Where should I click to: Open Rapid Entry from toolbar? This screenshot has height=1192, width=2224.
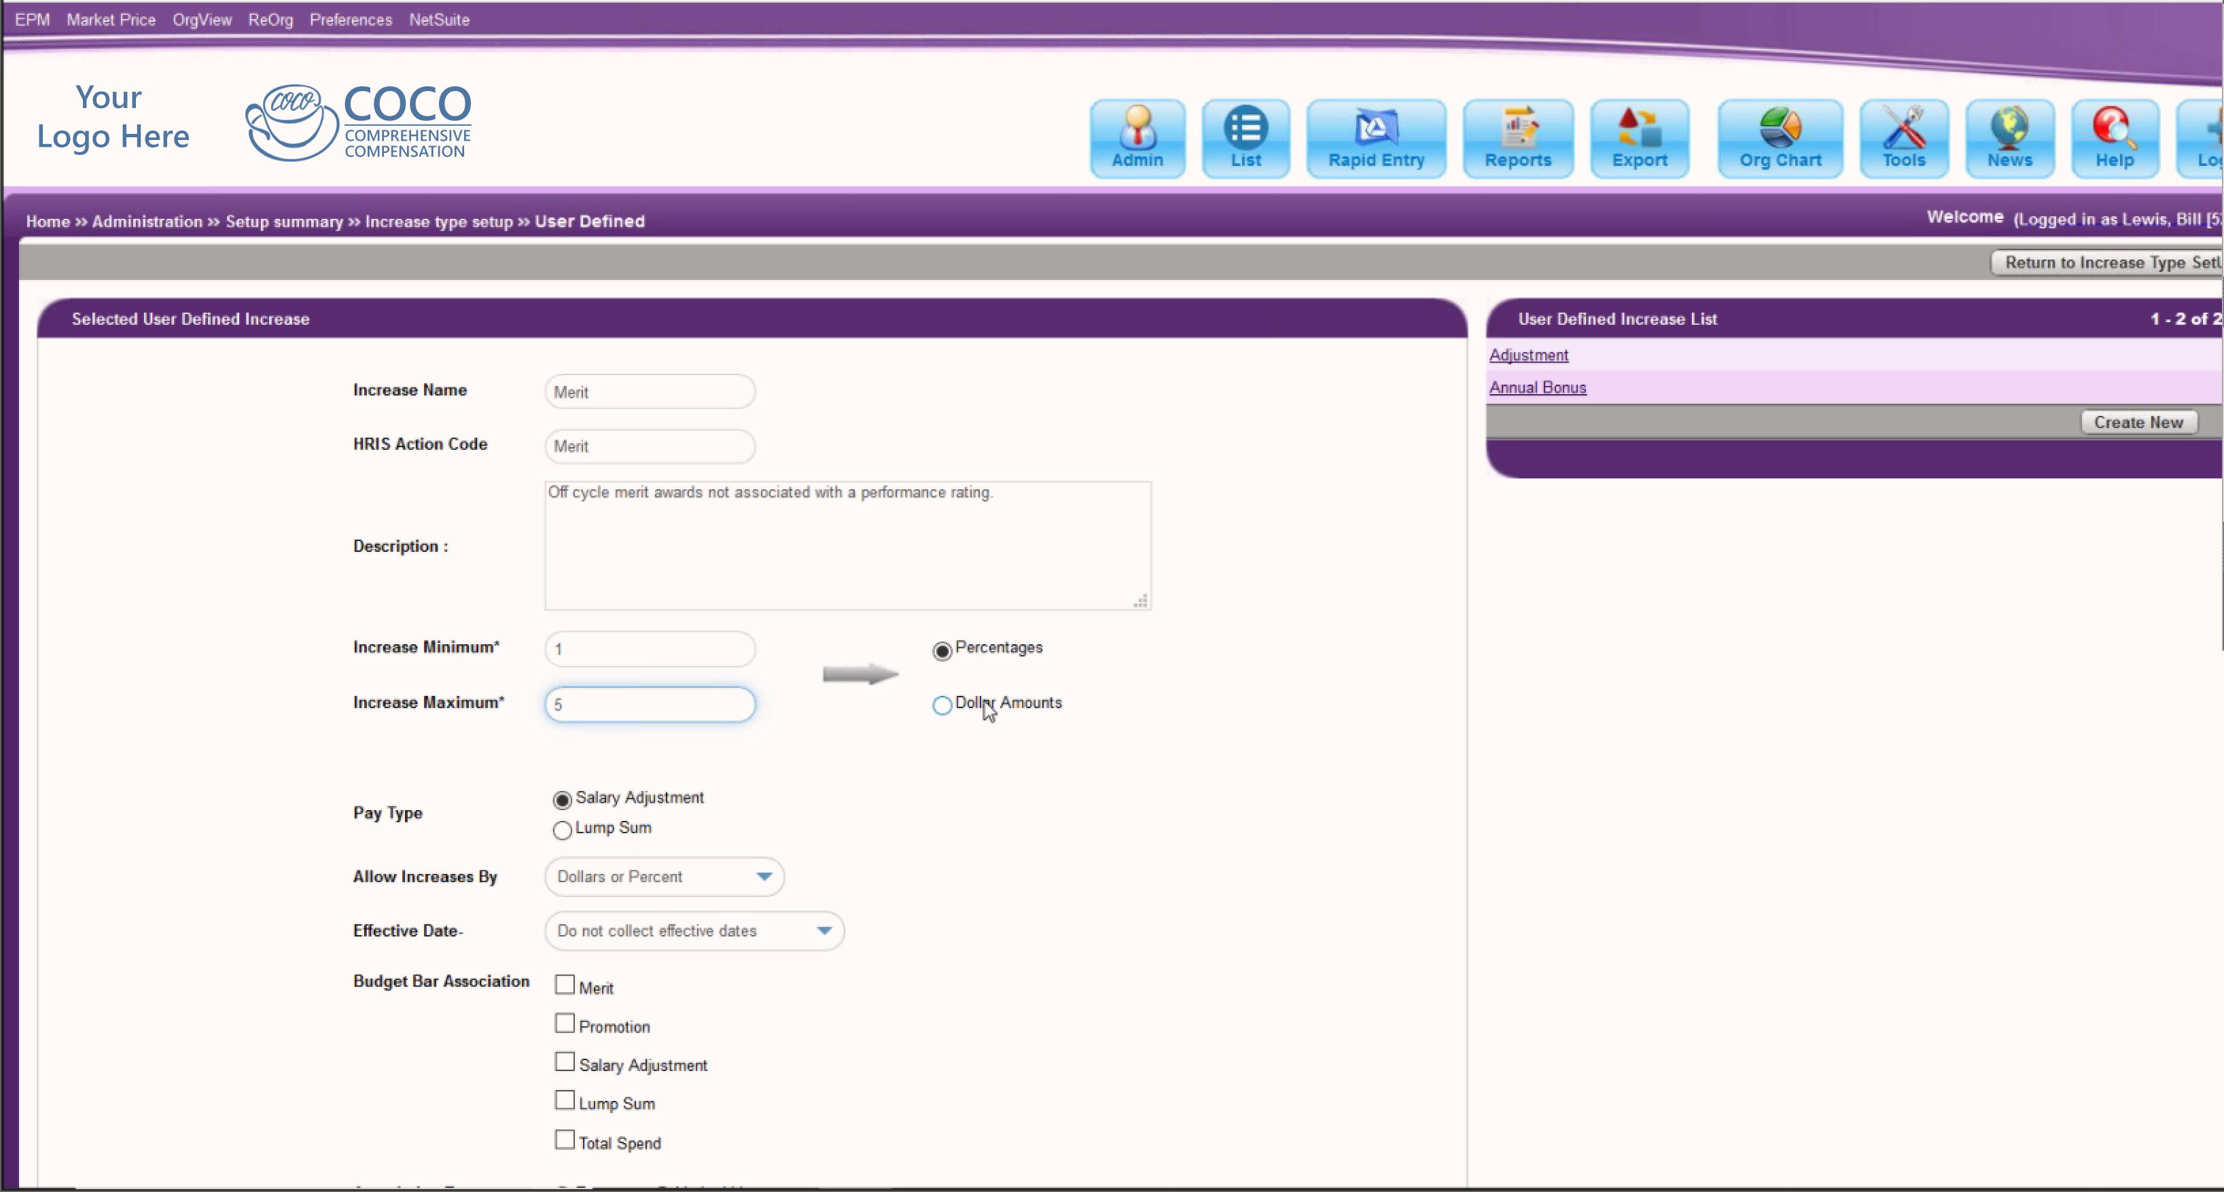1375,138
